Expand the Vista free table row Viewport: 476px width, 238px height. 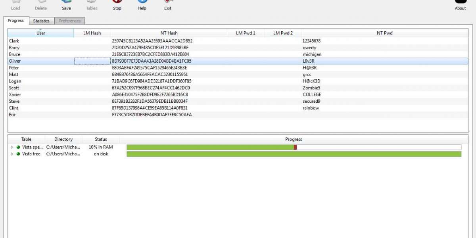coord(12,154)
